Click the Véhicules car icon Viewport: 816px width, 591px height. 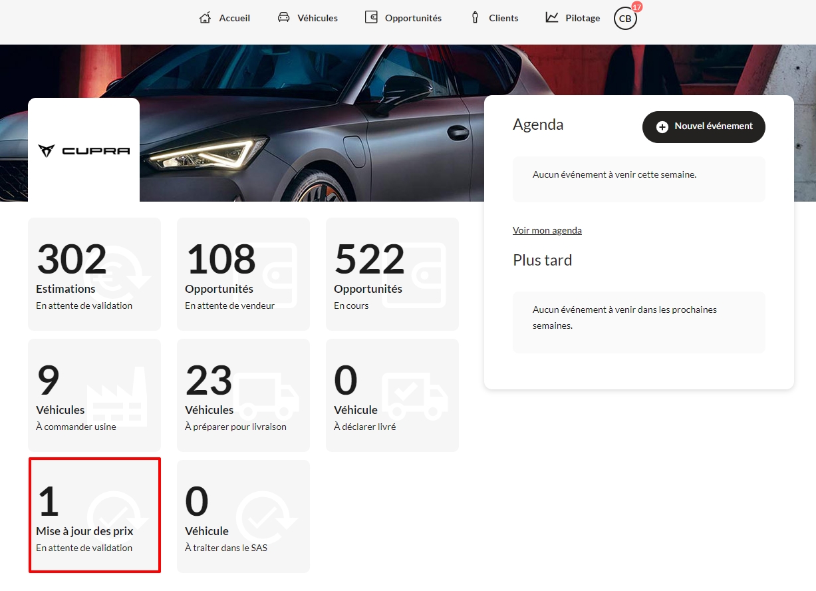tap(284, 17)
